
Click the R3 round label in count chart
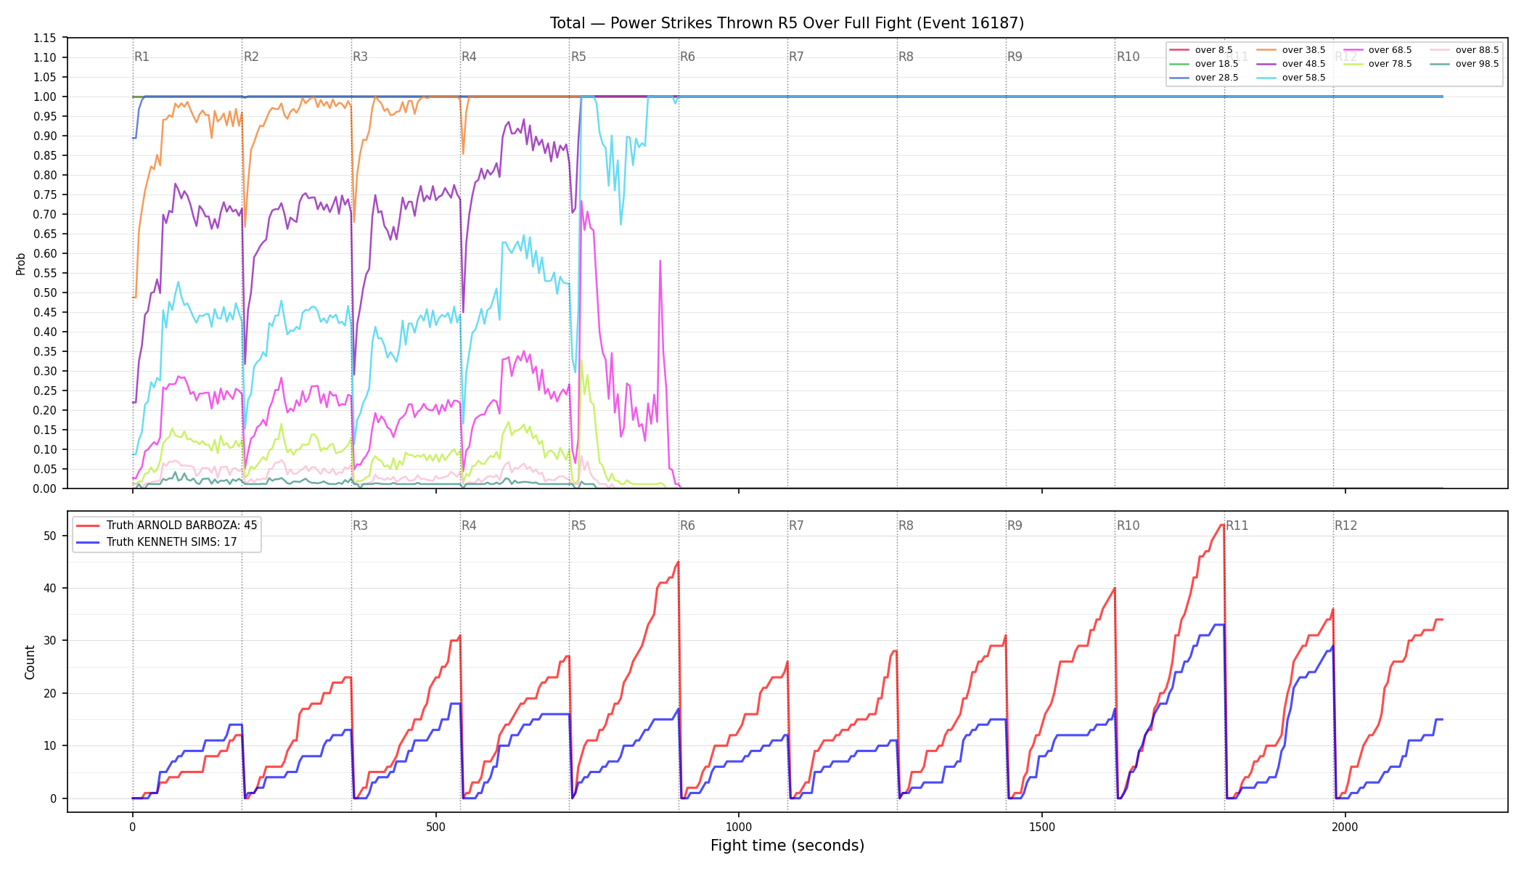click(x=360, y=526)
